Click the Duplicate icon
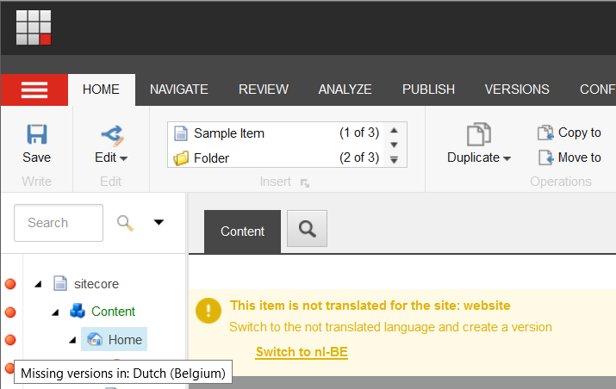 (x=478, y=134)
